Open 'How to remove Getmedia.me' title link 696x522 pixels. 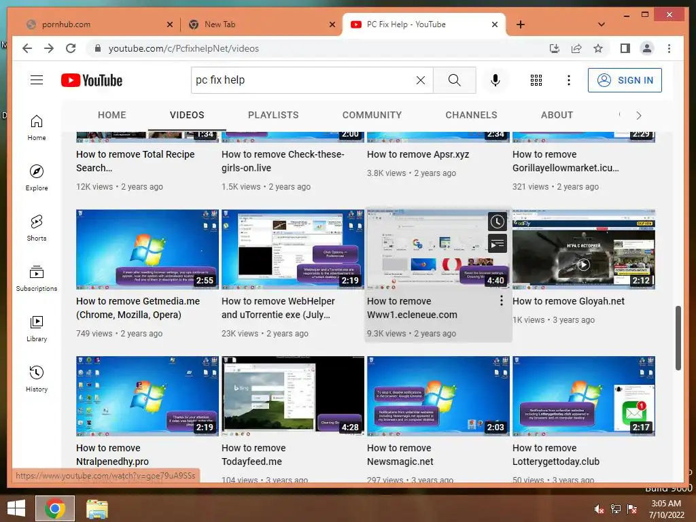point(137,308)
